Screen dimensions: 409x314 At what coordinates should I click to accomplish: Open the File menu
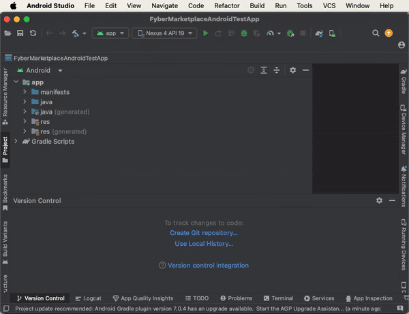pyautogui.click(x=89, y=5)
